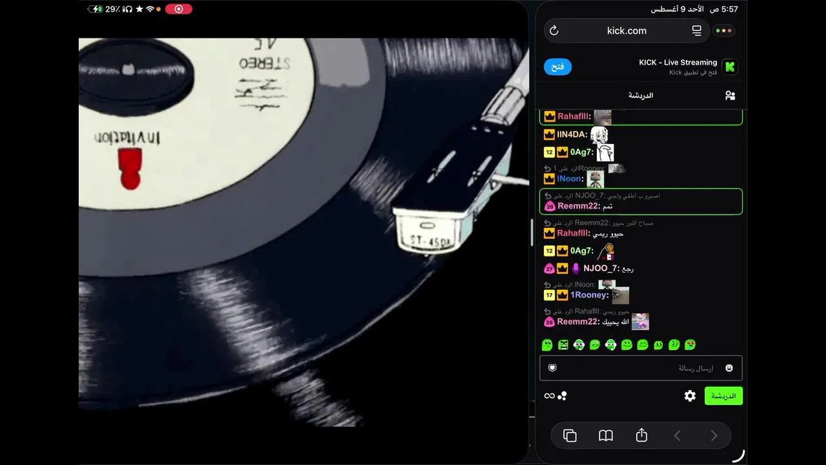Tap the 5:57 clock in the status bar

pyautogui.click(x=730, y=9)
